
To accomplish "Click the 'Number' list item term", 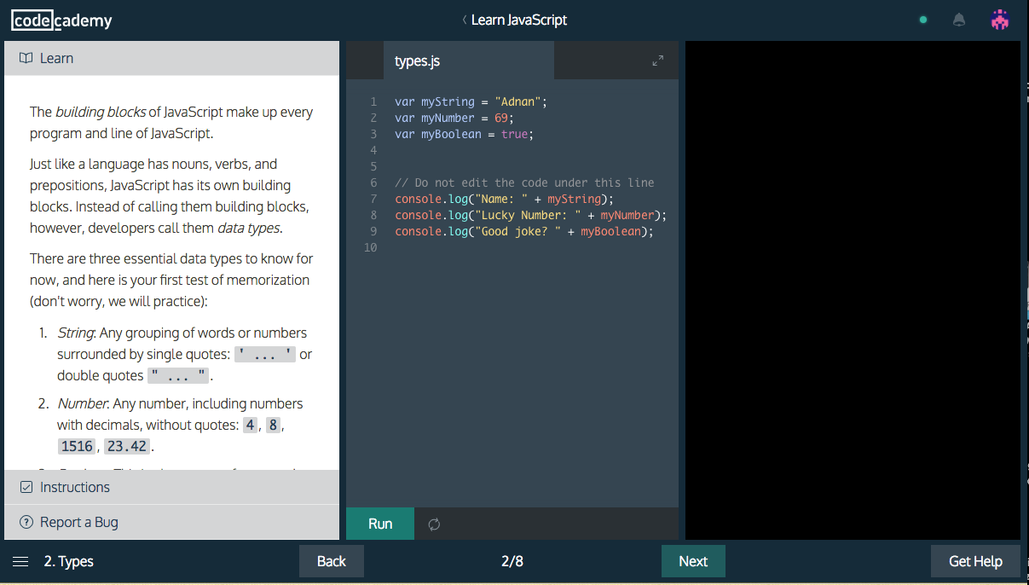I will [x=82, y=403].
